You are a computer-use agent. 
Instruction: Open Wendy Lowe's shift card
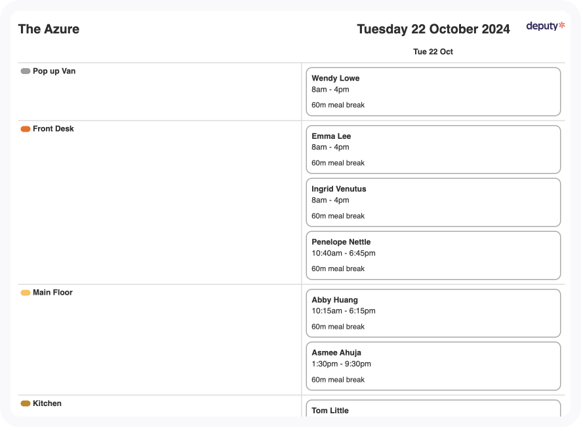pos(433,92)
